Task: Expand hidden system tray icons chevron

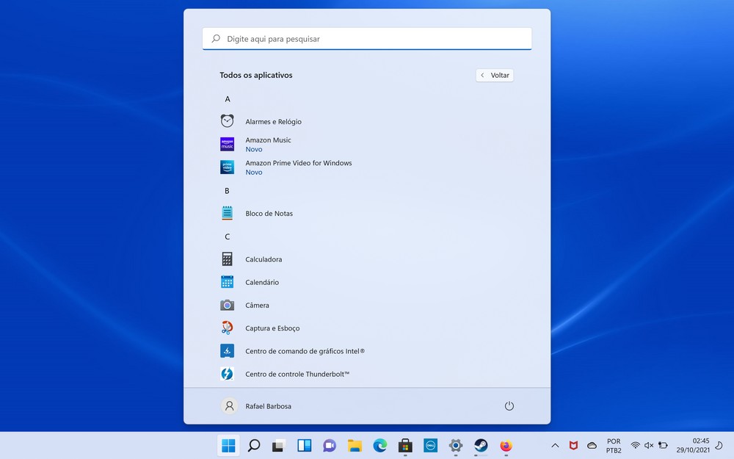Action: [555, 446]
